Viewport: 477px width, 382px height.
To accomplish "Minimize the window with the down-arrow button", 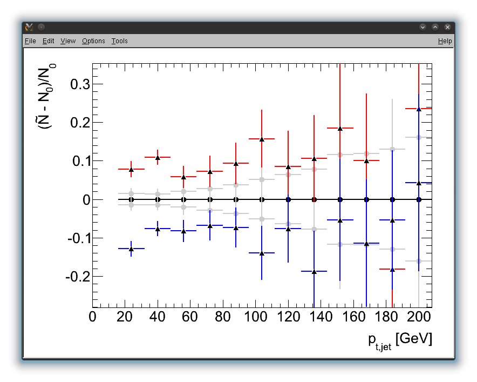I will pyautogui.click(x=423, y=27).
